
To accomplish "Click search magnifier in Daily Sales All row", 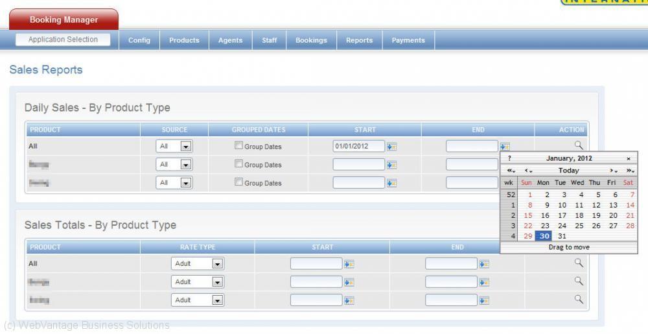I will pyautogui.click(x=579, y=145).
